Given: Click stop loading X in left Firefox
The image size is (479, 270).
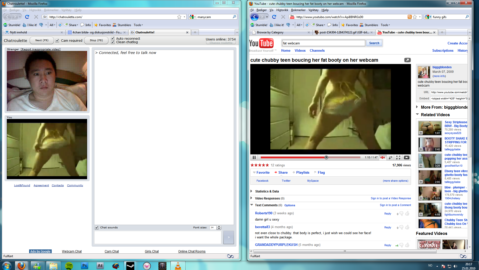Looking at the screenshot, I should tap(36, 17).
